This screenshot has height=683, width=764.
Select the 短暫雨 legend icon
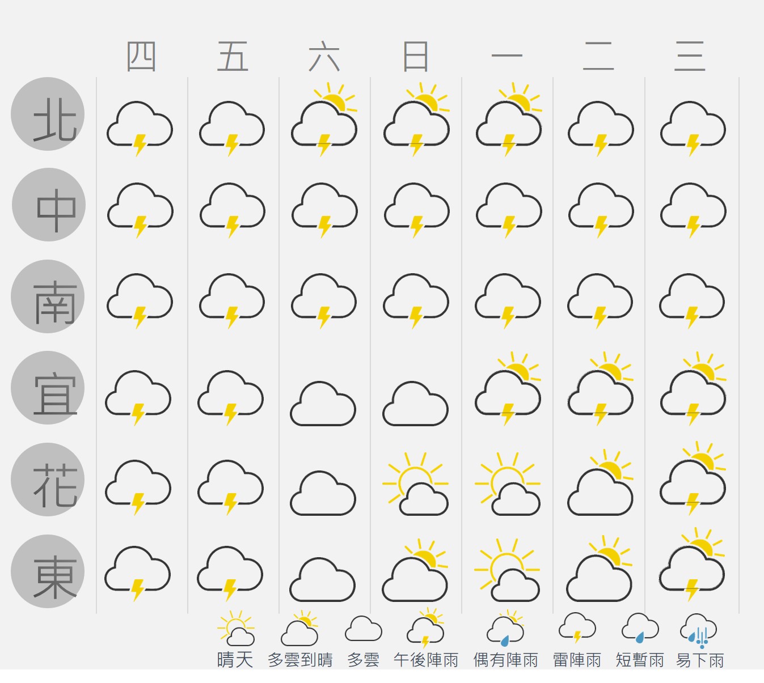(640, 627)
